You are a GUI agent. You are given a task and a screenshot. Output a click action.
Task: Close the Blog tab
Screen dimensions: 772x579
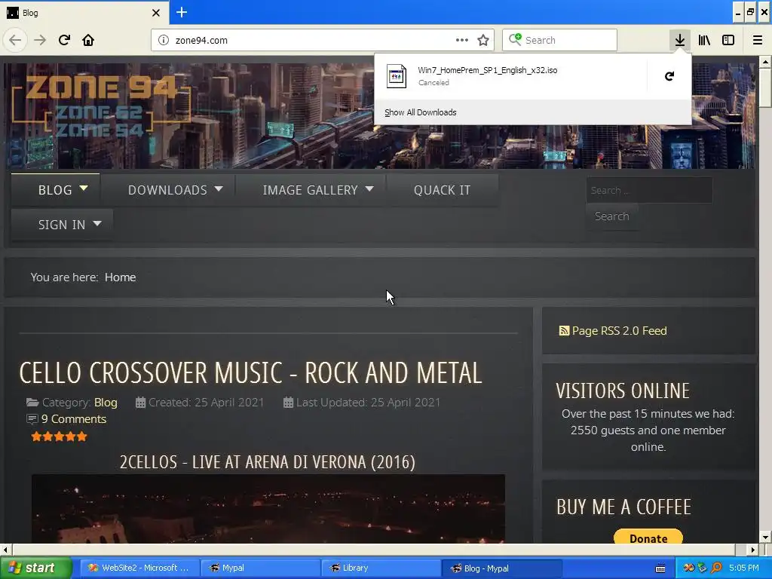point(156,13)
